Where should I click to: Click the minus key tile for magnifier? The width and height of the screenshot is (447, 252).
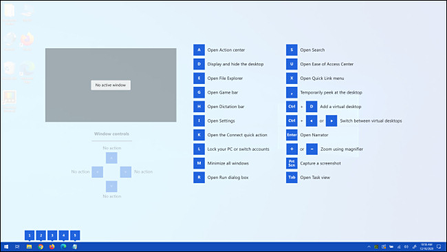click(312, 149)
